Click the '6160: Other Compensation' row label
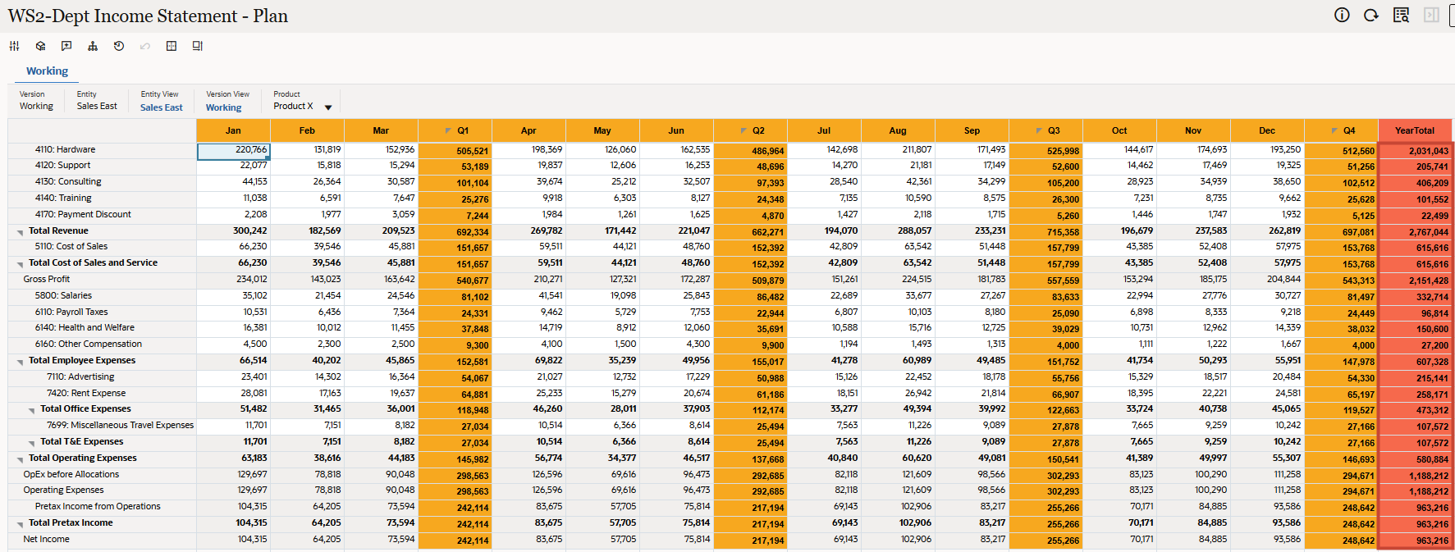This screenshot has height=552, width=1455. click(88, 344)
